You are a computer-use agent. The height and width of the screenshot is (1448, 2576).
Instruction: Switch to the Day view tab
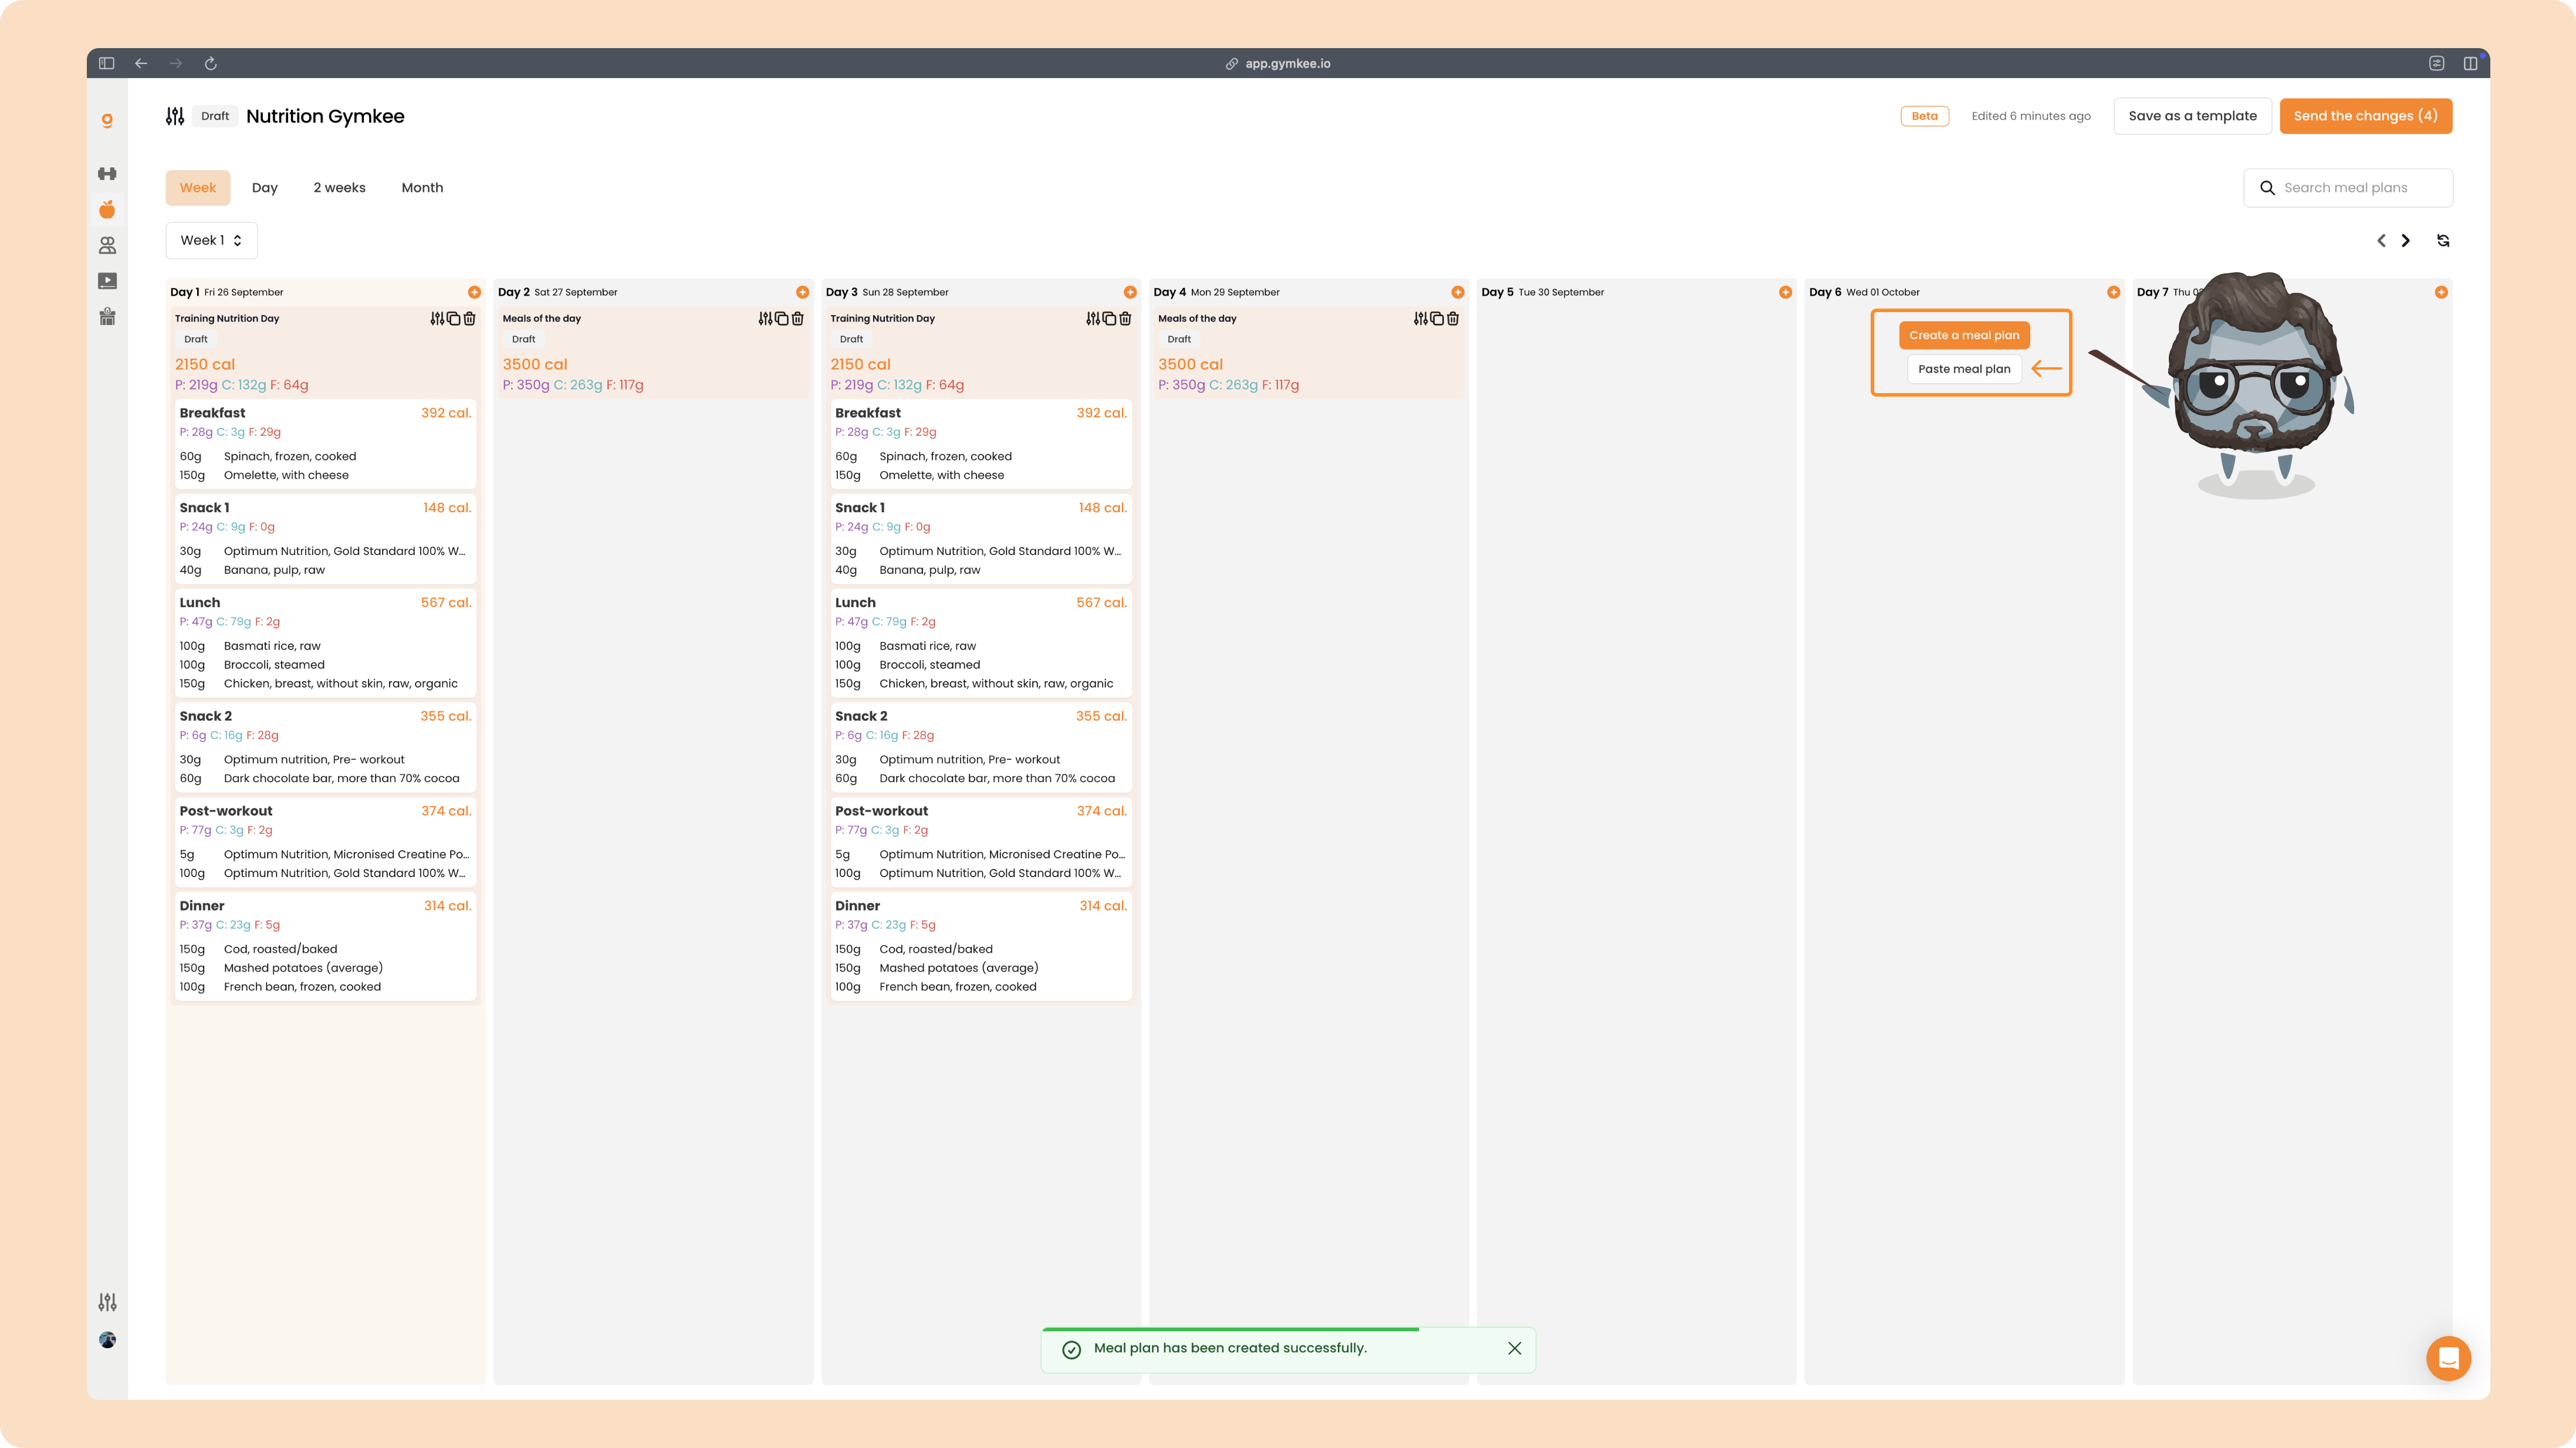[x=265, y=188]
